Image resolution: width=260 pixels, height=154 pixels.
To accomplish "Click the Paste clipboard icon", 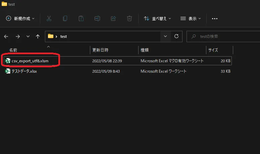I will click(x=81, y=19).
